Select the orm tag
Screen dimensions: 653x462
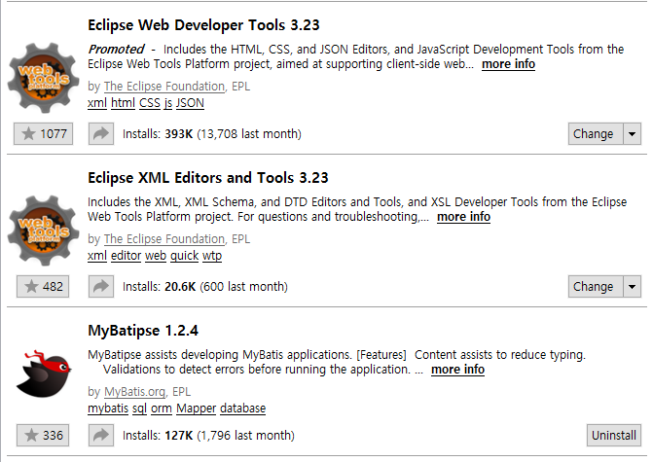click(x=162, y=409)
